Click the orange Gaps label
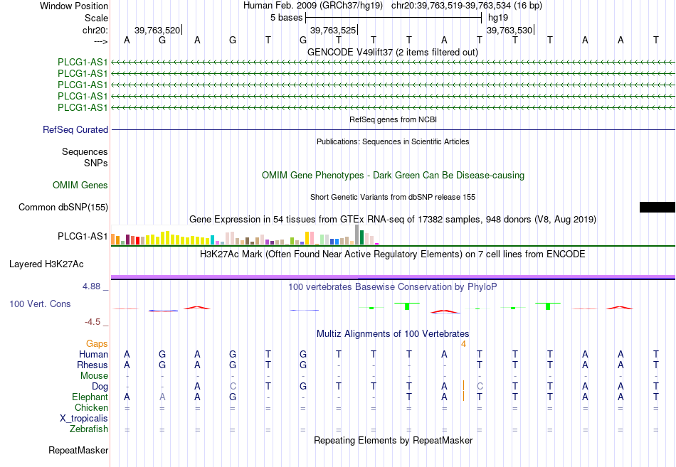676x467 pixels. pos(97,344)
